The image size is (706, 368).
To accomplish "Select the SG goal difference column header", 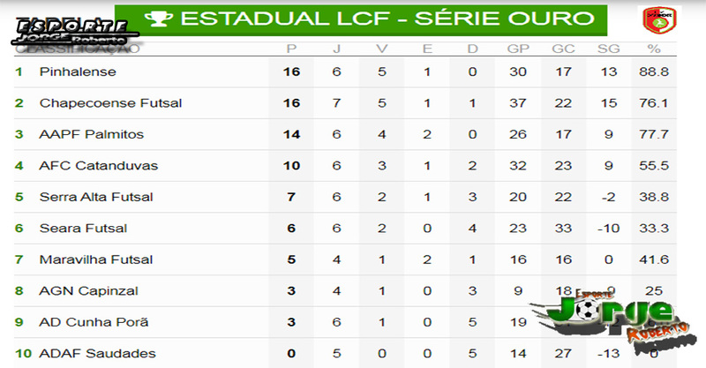I will [608, 49].
